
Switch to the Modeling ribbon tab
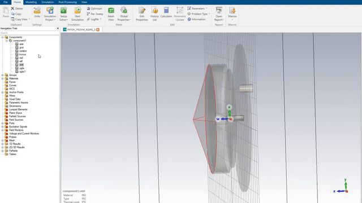pos(31,2)
